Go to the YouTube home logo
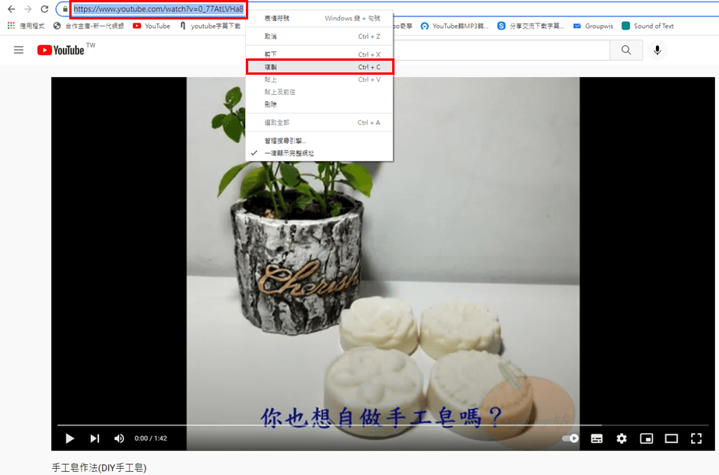Image resolution: width=719 pixels, height=475 pixels. tap(61, 50)
